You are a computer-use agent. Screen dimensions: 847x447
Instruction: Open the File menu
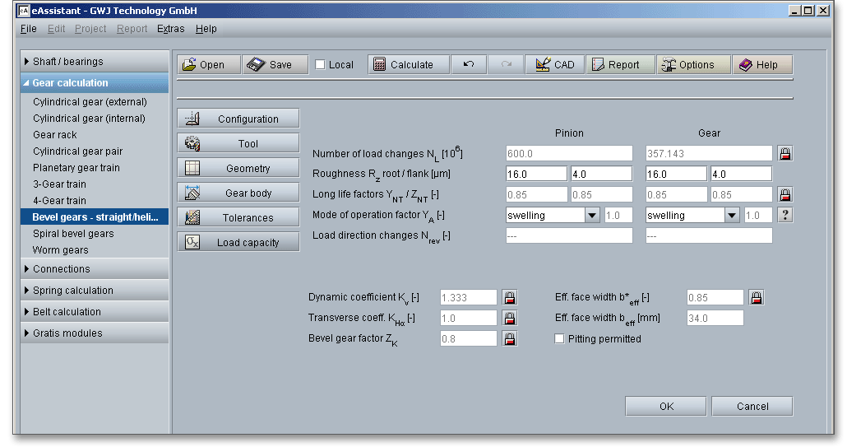pyautogui.click(x=28, y=29)
